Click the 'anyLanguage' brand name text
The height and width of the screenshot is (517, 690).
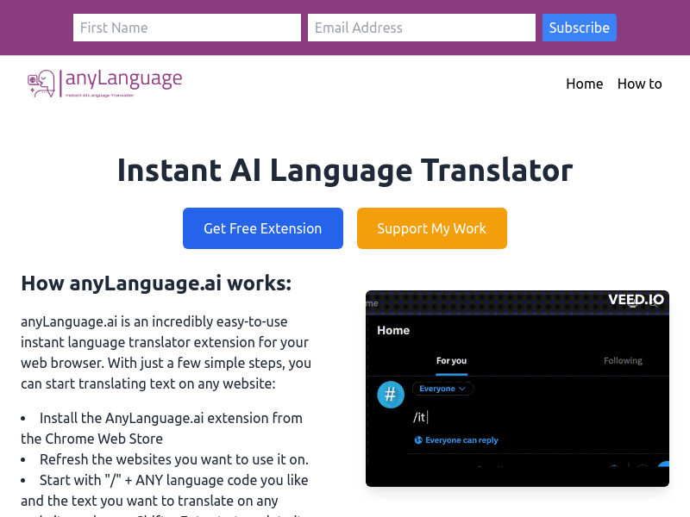(x=123, y=78)
